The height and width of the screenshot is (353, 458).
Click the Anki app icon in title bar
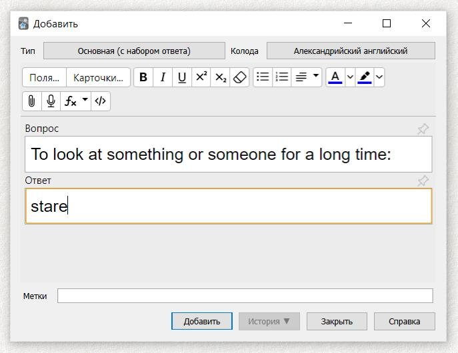coord(23,23)
